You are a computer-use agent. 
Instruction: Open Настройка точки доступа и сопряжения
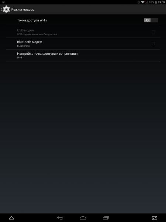(x=83, y=55)
